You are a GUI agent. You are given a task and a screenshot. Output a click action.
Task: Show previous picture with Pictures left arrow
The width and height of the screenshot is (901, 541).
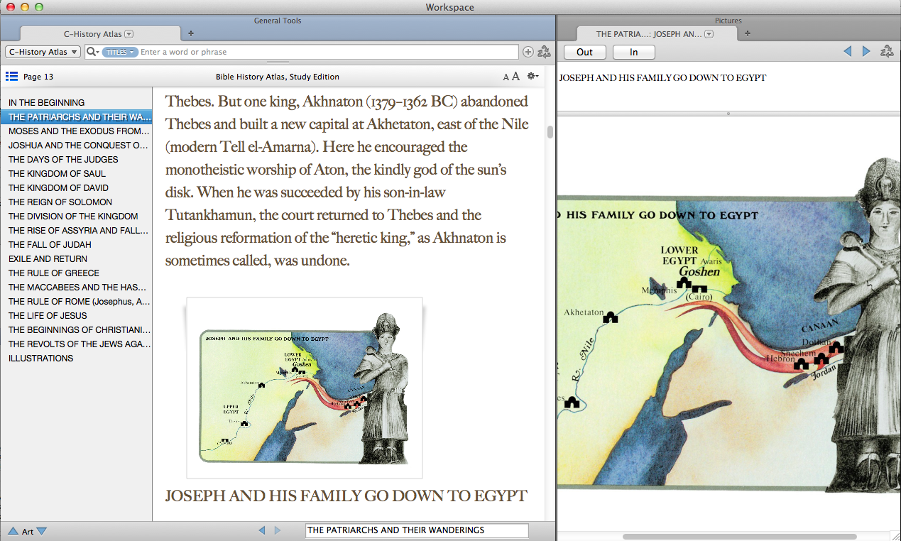click(x=848, y=52)
